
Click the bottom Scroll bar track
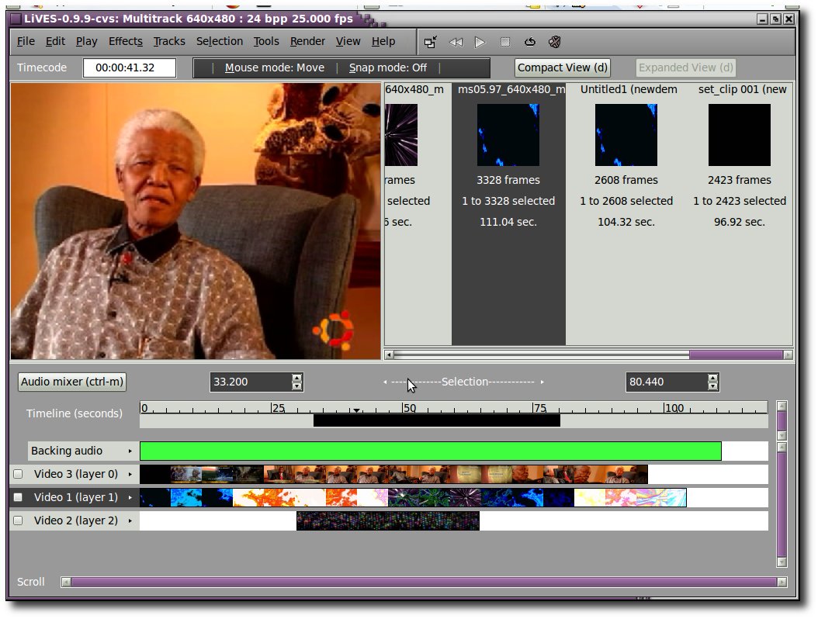[x=424, y=582]
